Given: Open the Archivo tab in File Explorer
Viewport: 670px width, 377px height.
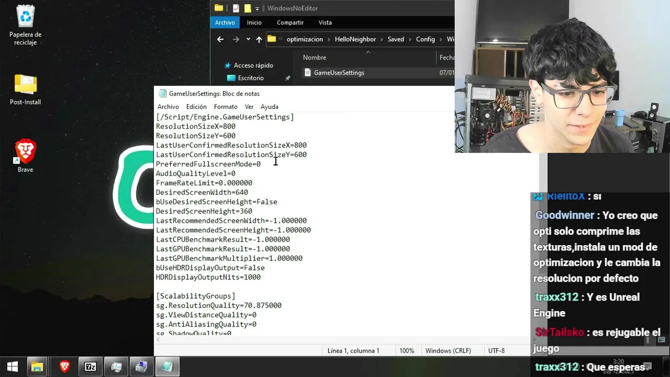Looking at the screenshot, I should [225, 23].
